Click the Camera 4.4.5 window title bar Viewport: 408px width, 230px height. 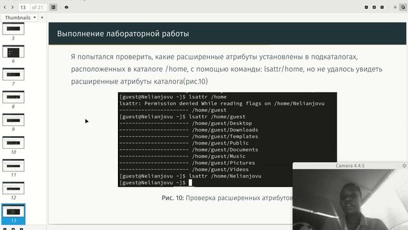click(350, 165)
